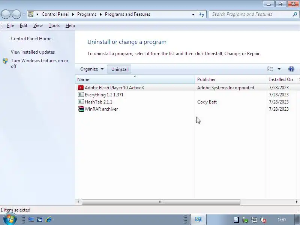The height and width of the screenshot is (225, 300).
Task: Click the shield icon beside Windows features
Action: coord(5,61)
